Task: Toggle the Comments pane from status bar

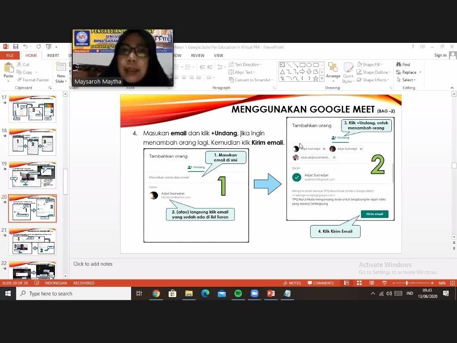Action: point(320,283)
